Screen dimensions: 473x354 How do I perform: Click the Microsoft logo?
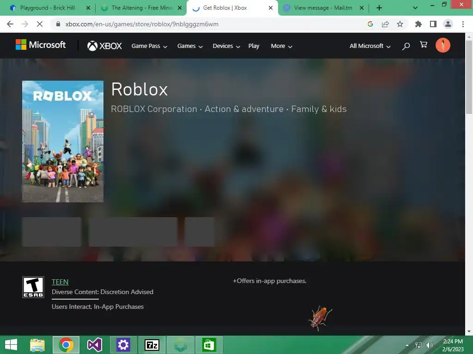point(41,45)
